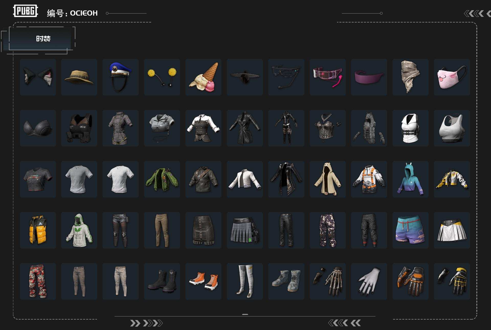Pick the gray cropped police top

[162, 128]
